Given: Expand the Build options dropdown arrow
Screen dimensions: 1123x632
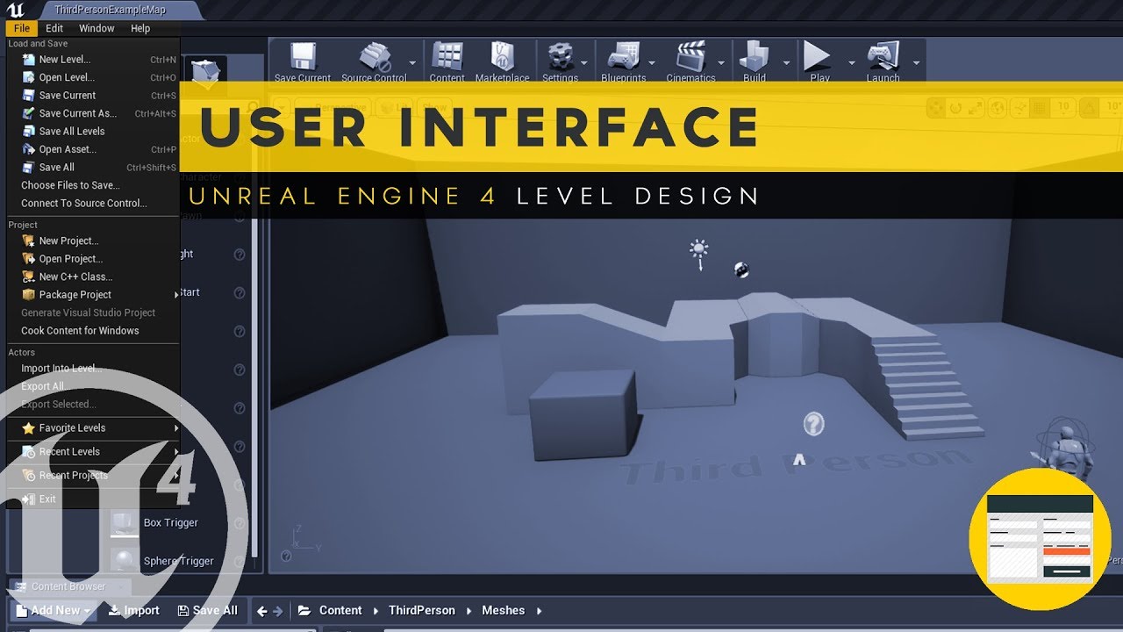Looking at the screenshot, I should point(786,63).
